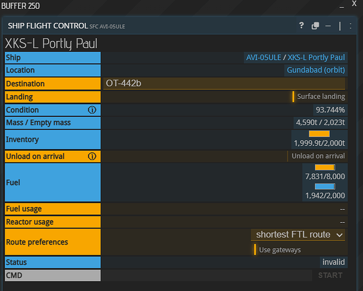Click the horizontal split dash icon

(x=328, y=26)
